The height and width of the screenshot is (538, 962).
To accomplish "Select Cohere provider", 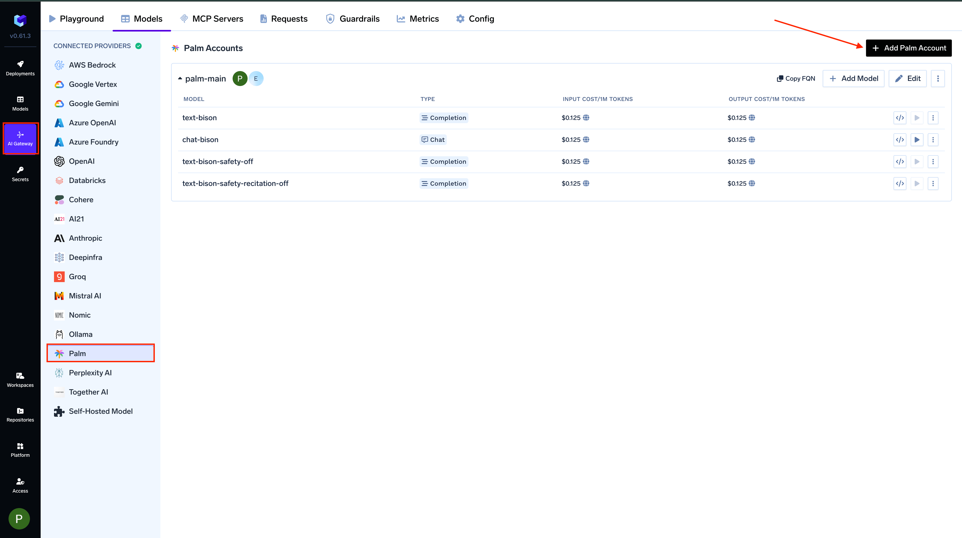I will tap(101, 200).
